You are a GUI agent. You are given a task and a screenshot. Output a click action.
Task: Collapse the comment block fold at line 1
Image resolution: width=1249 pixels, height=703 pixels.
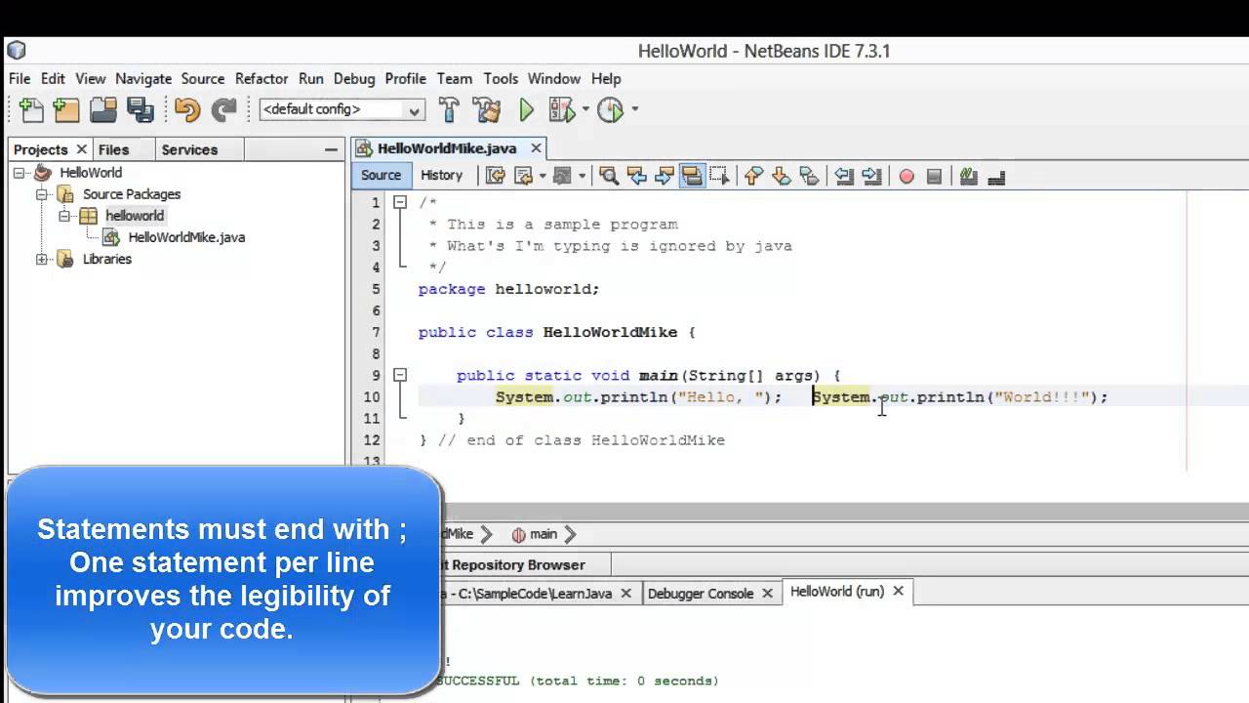click(x=399, y=202)
